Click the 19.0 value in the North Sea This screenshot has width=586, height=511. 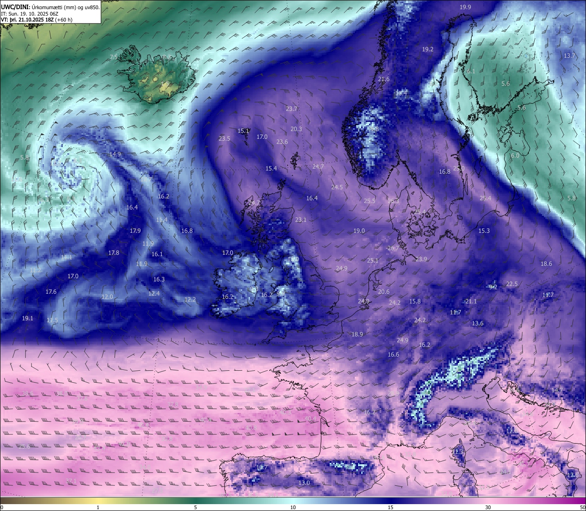pos(359,231)
